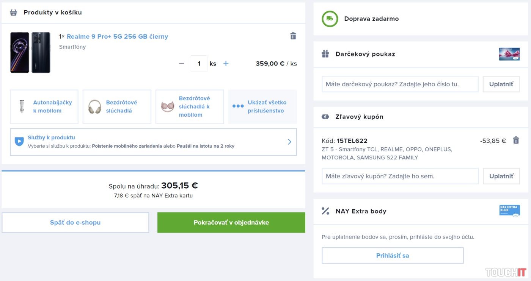Focus the discount coupon code field
The width and height of the screenshot is (531, 281).
coord(400,176)
